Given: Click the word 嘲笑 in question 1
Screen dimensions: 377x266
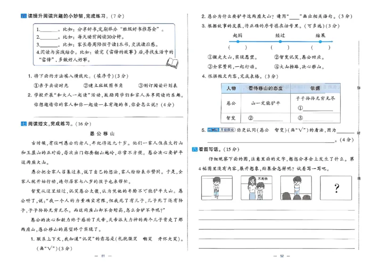Looking at the screenshot, I should [148, 239].
